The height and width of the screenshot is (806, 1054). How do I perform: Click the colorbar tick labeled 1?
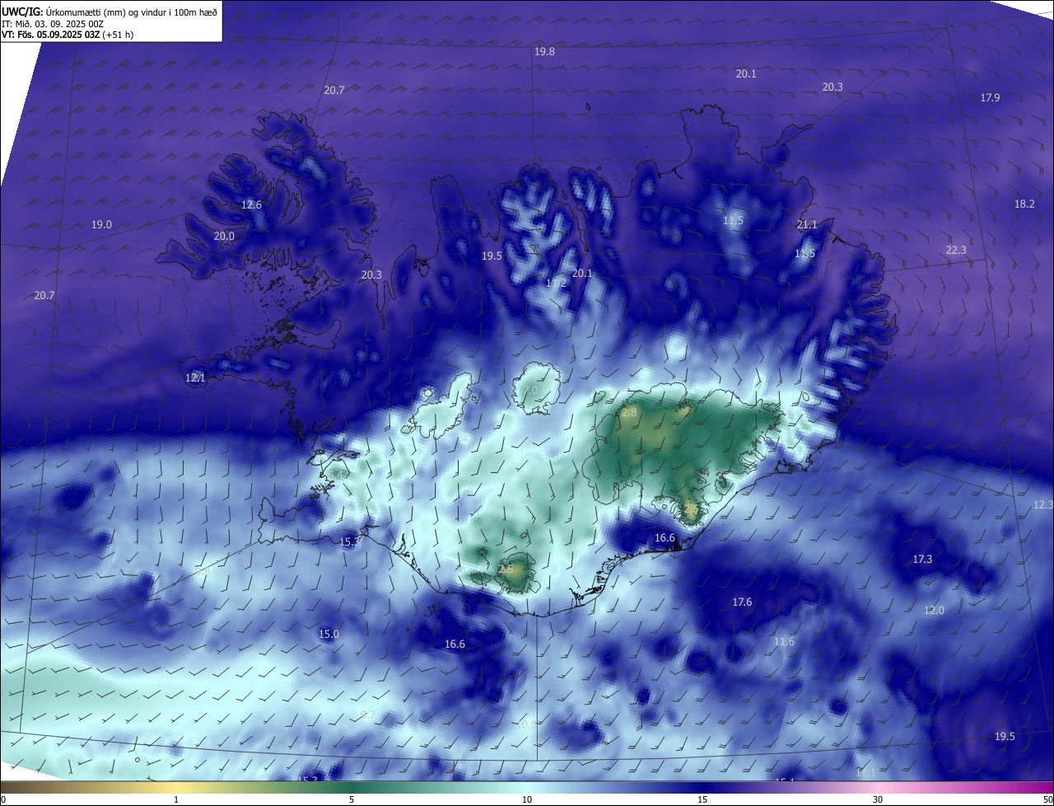[x=176, y=799]
